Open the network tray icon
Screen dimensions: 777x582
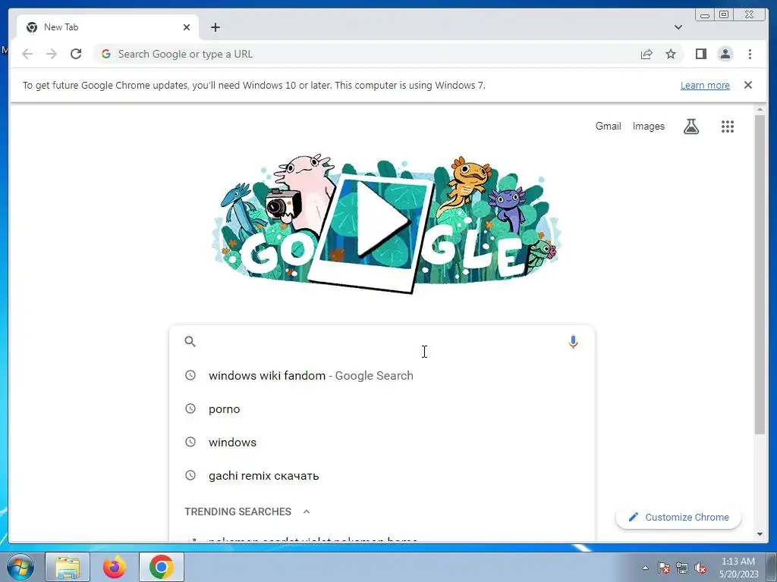[x=682, y=568]
